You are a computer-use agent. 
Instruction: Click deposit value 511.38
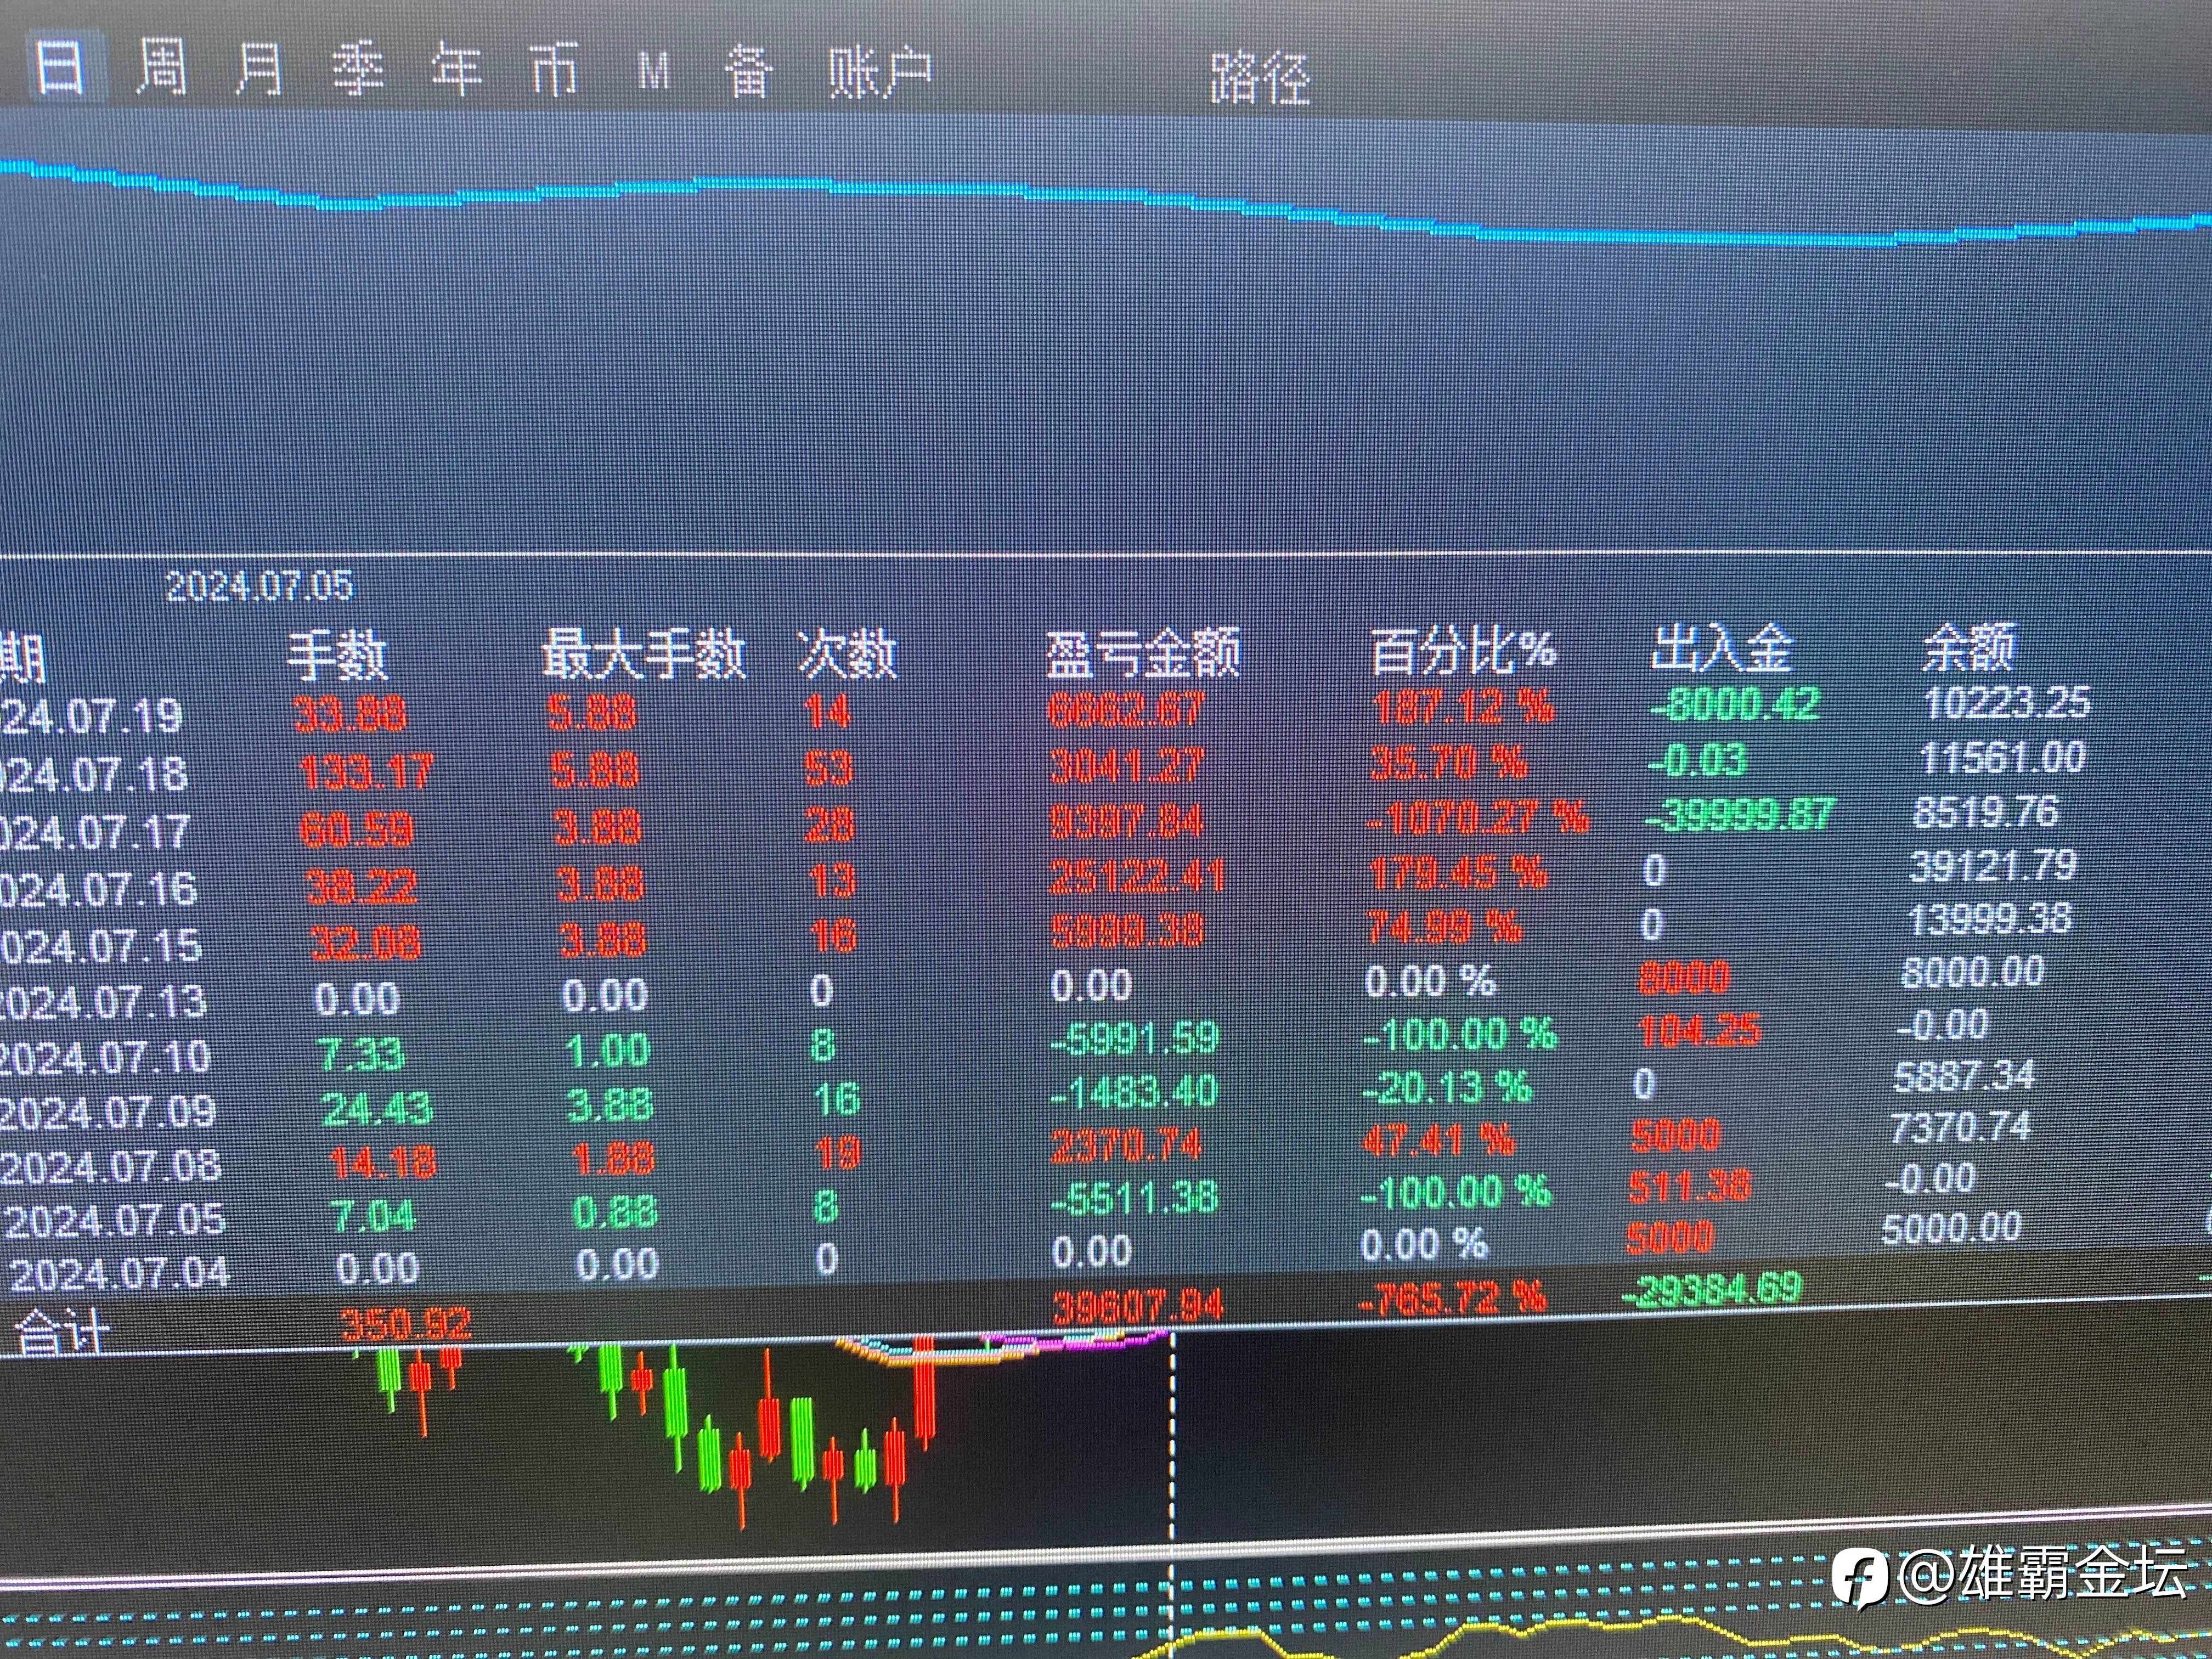click(x=1689, y=1186)
